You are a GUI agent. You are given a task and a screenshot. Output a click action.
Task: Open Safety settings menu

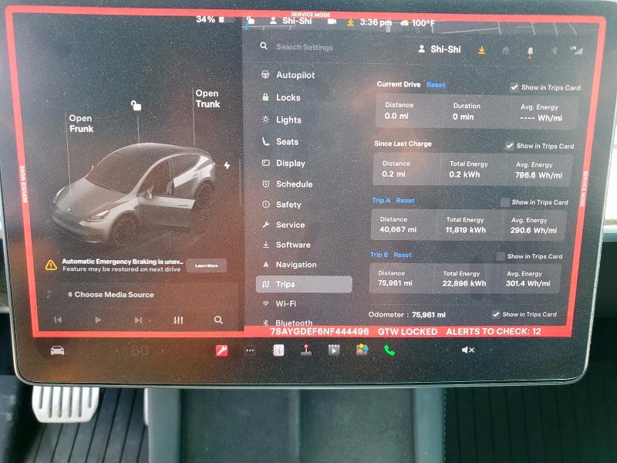pos(282,204)
